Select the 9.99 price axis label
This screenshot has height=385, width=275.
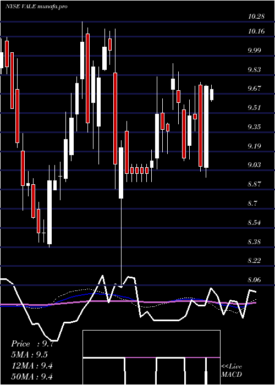[x=254, y=51]
